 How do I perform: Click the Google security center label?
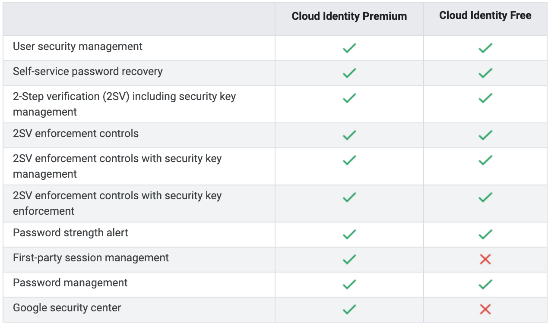tap(67, 308)
